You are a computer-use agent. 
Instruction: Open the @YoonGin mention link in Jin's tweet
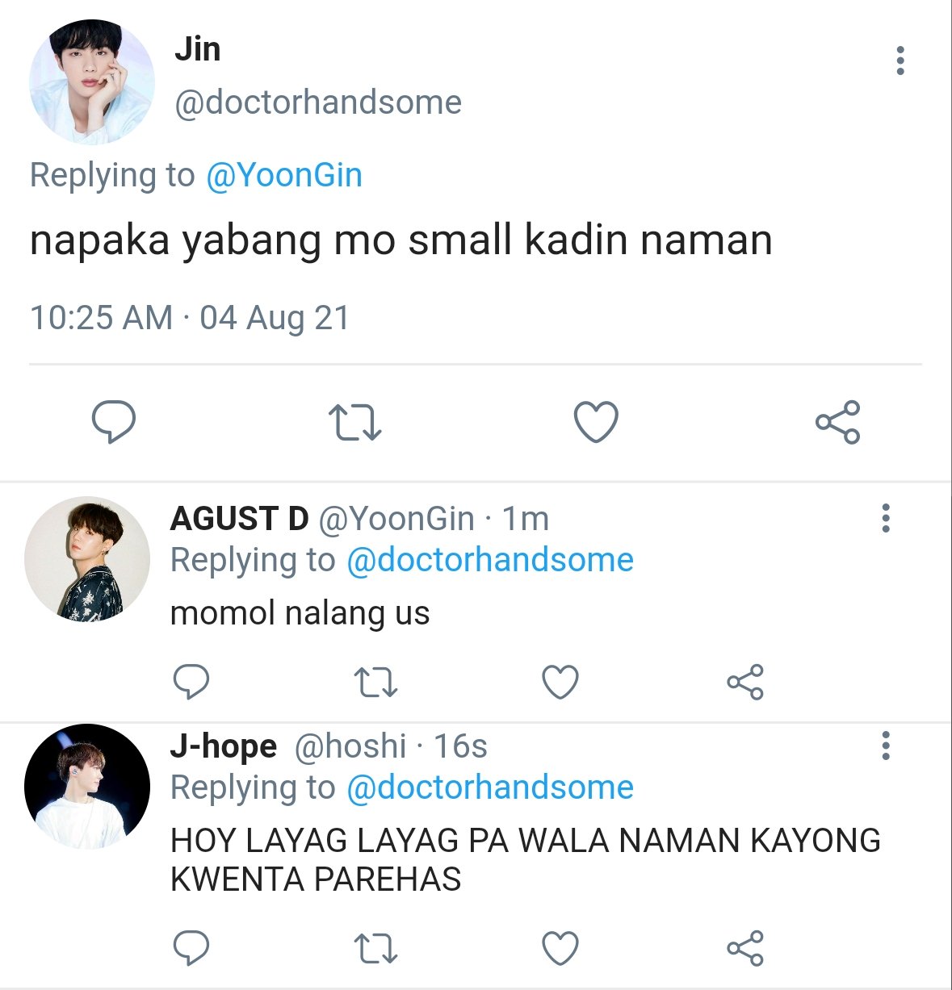tap(284, 175)
